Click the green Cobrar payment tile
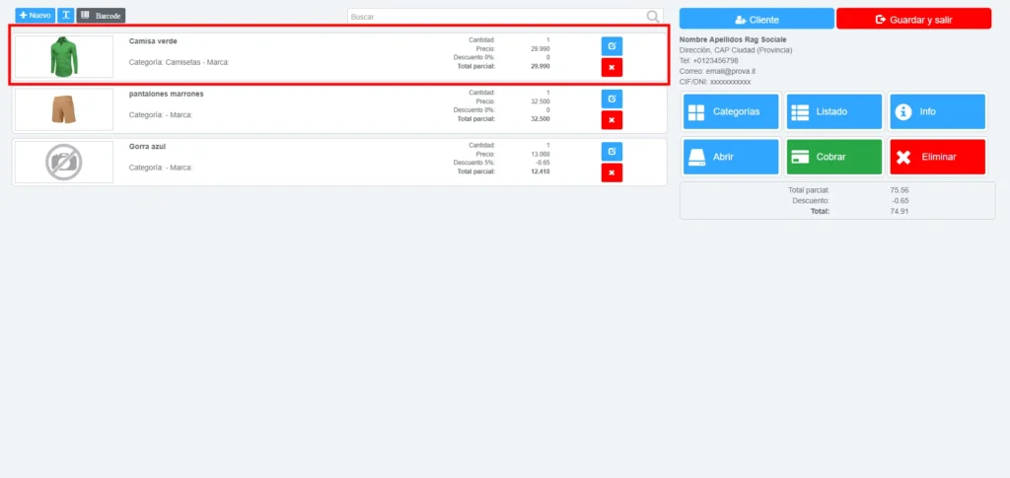The width and height of the screenshot is (1010, 478). [833, 157]
